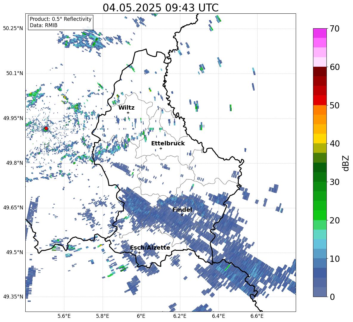Click the Findel station label
This screenshot has height=322, width=353.
pyautogui.click(x=182, y=210)
